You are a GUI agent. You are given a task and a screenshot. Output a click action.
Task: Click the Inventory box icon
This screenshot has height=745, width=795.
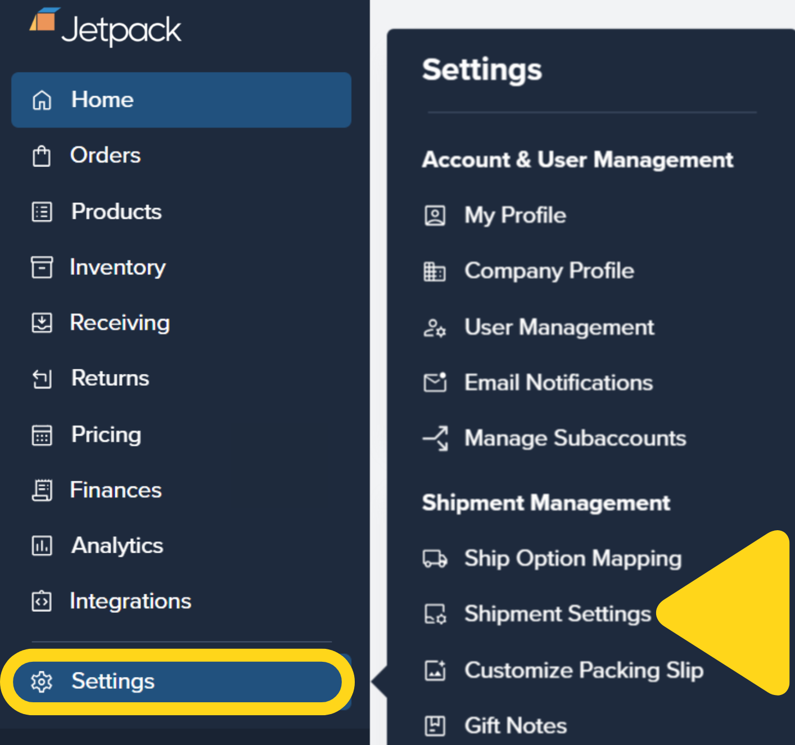coord(42,268)
